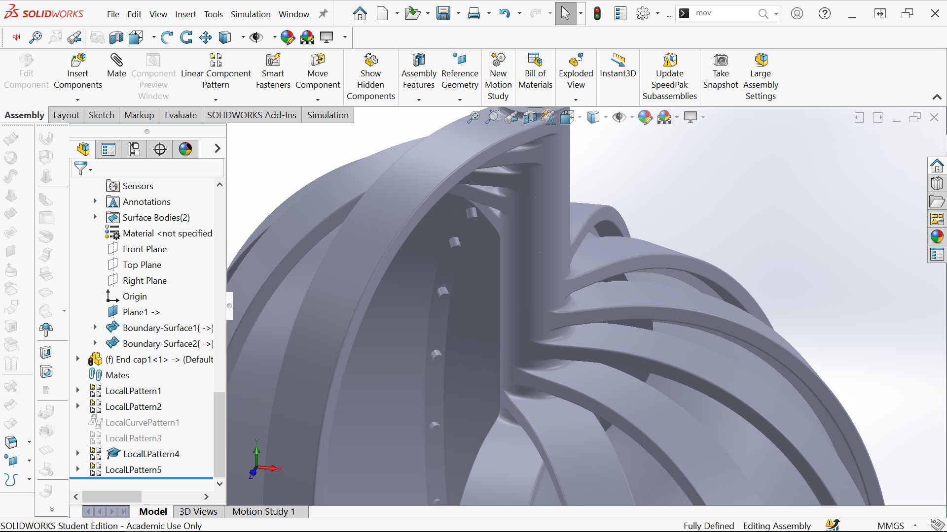
Task: Start a New Motion Study
Action: click(498, 77)
